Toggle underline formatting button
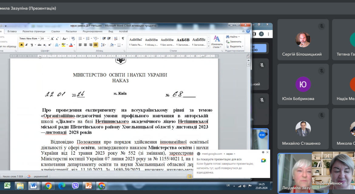 (32, 45)
